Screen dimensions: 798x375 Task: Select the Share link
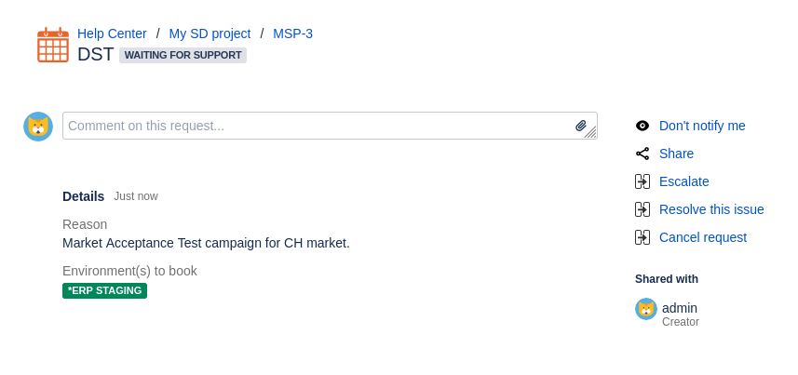[x=676, y=154]
